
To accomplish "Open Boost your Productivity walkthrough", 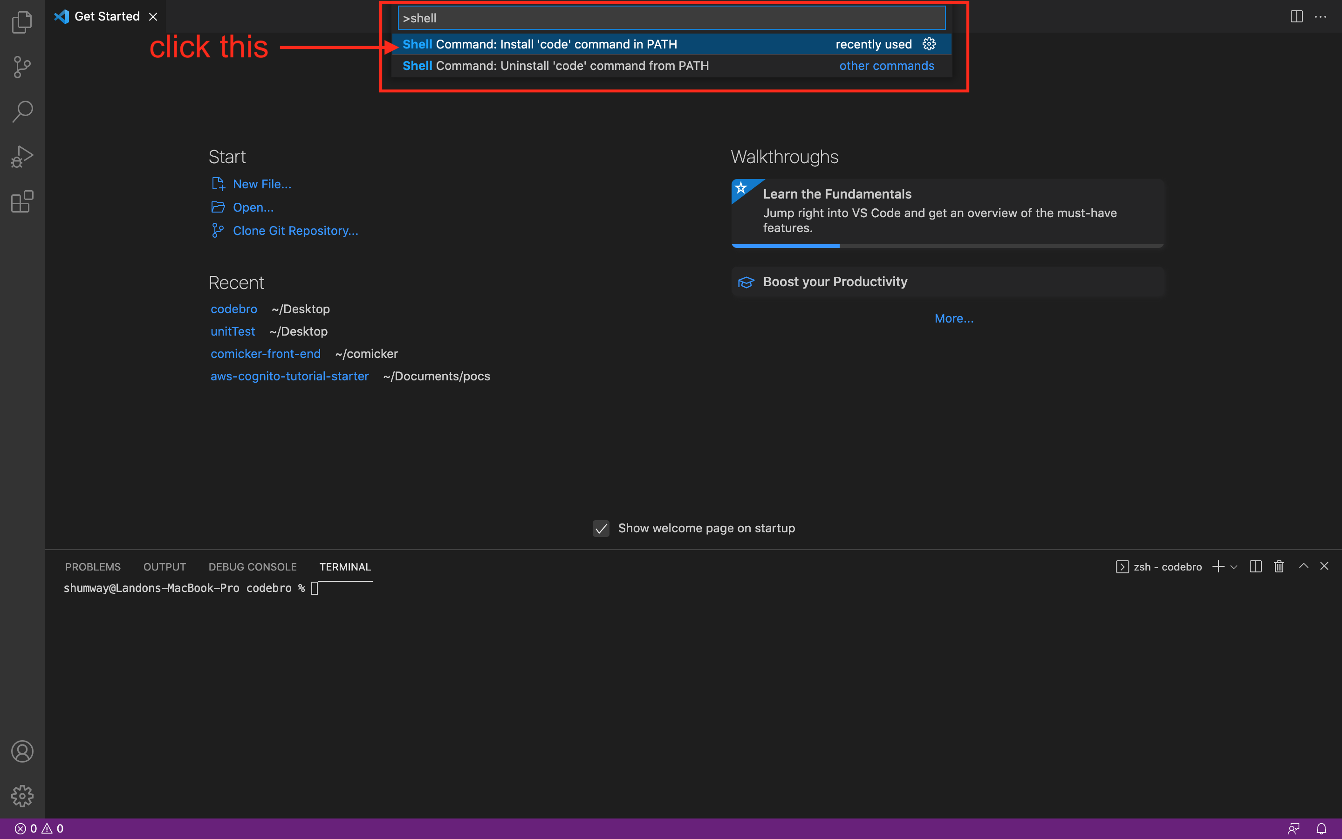I will pyautogui.click(x=948, y=282).
